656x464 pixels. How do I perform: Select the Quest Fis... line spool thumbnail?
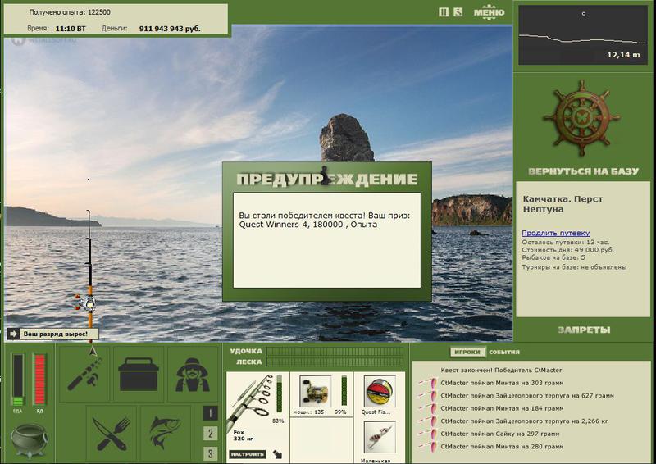pos(380,391)
